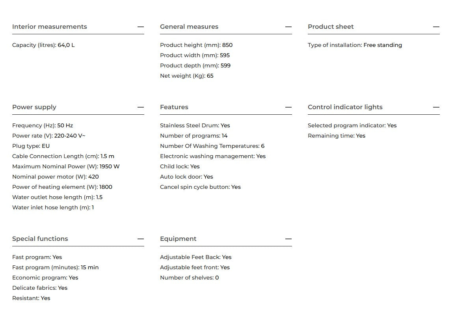Toggle the Special functions heading

point(40,239)
